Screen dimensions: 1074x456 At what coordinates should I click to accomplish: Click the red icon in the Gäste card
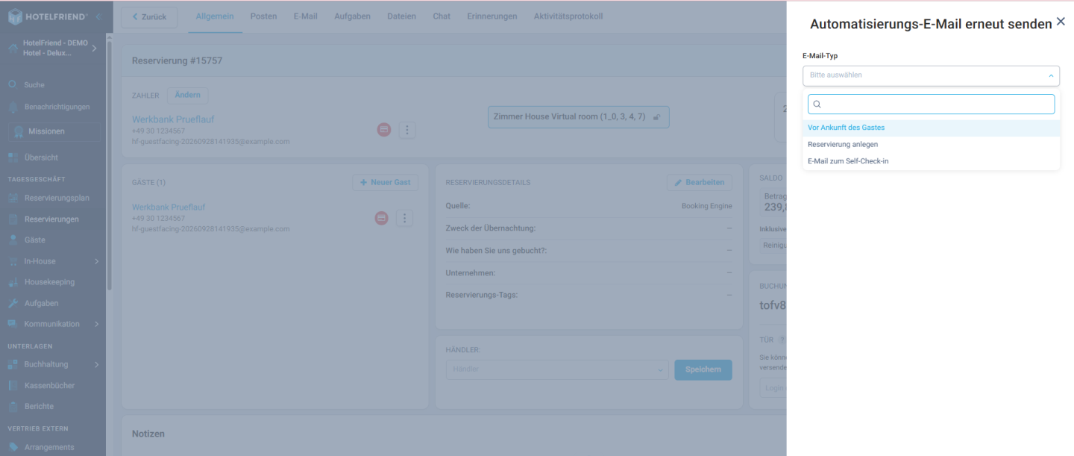click(x=382, y=218)
